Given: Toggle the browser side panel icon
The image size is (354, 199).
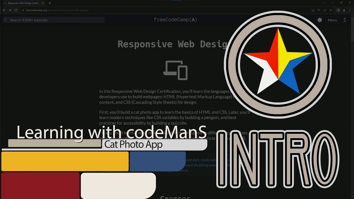Looking at the screenshot, I should (x=338, y=10).
